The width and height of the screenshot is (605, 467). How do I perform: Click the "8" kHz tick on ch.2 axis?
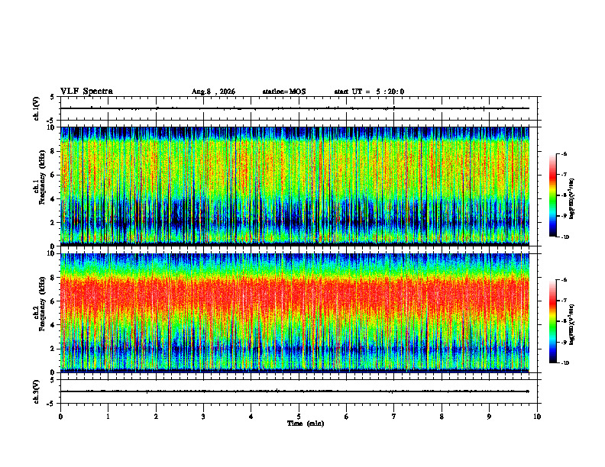point(53,278)
